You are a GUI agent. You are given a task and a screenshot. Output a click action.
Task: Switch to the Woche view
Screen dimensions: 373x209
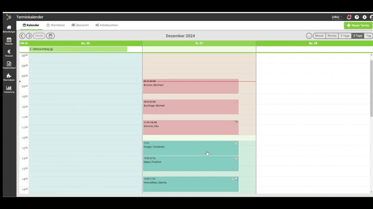(332, 36)
